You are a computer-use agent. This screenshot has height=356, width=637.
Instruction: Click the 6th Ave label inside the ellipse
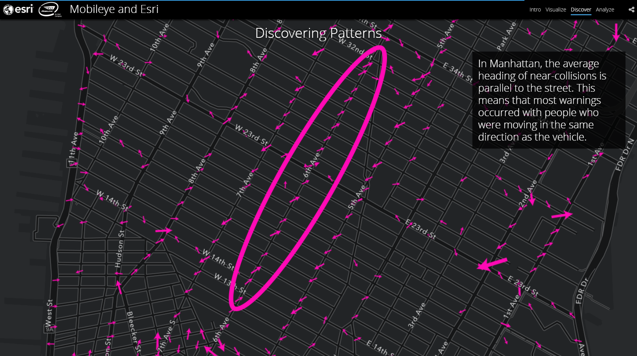312,165
